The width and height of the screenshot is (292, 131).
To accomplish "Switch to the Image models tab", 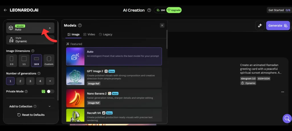I will point(74,34).
